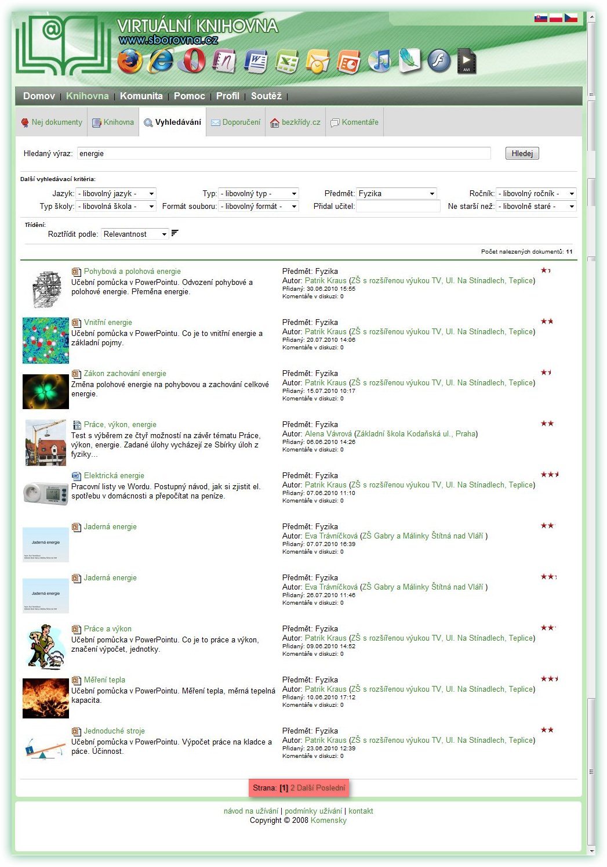
Task: Open the crane thumbnail for Práce, výkon, energie
Action: (x=46, y=443)
